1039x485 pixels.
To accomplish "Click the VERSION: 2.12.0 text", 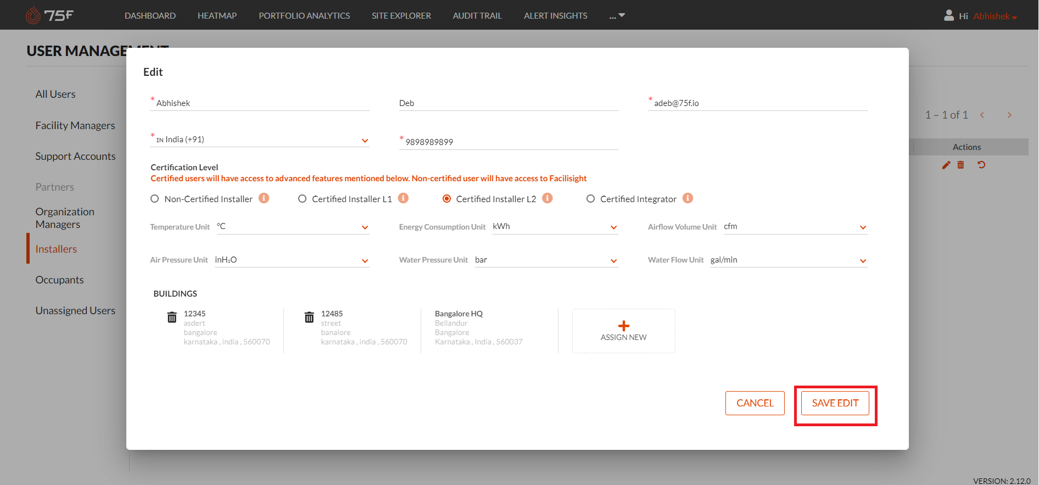I will tap(1002, 481).
